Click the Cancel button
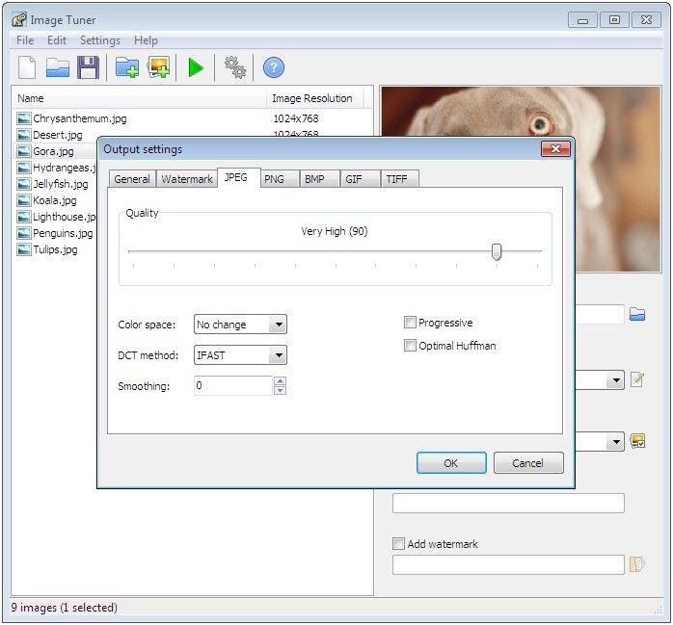 [527, 463]
